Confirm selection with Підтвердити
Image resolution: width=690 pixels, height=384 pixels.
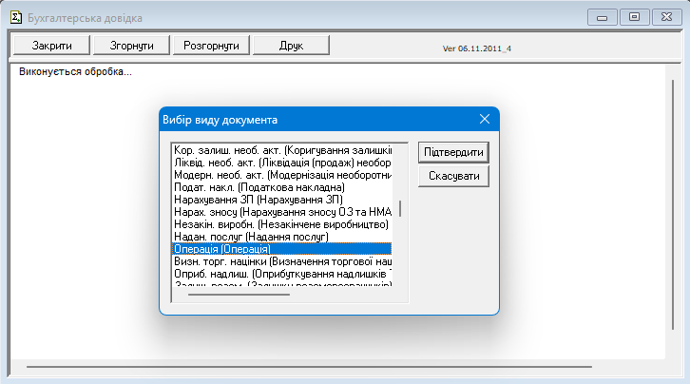(x=454, y=153)
